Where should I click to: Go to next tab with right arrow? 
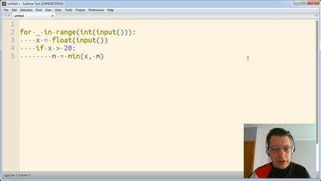point(9,16)
